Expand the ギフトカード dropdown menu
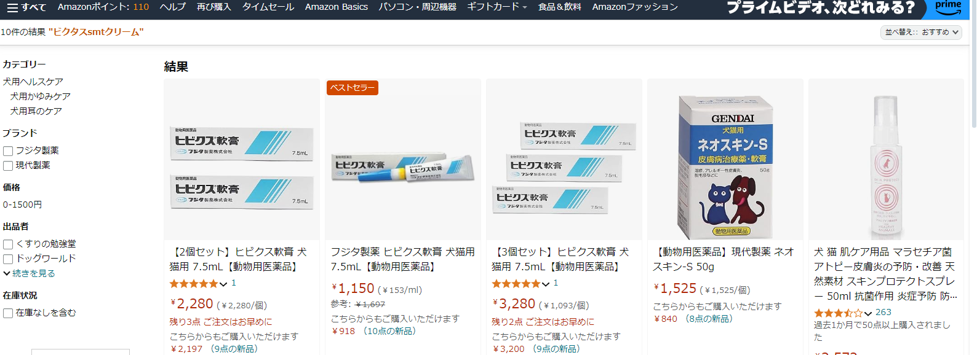 [x=497, y=7]
